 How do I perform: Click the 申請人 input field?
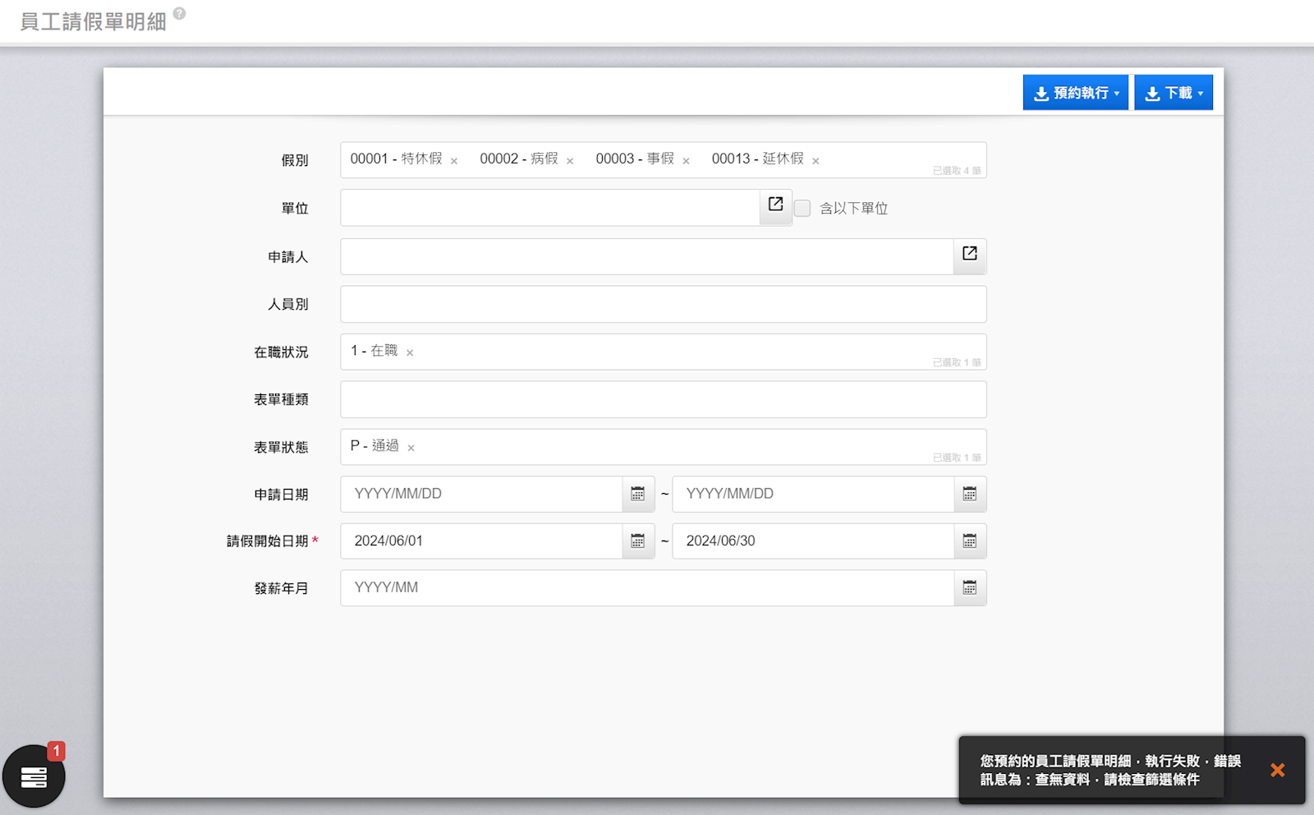[646, 257]
